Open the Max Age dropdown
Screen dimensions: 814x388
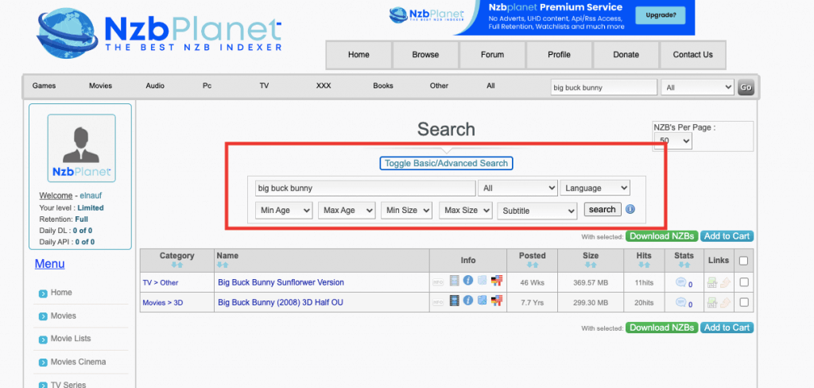point(347,211)
